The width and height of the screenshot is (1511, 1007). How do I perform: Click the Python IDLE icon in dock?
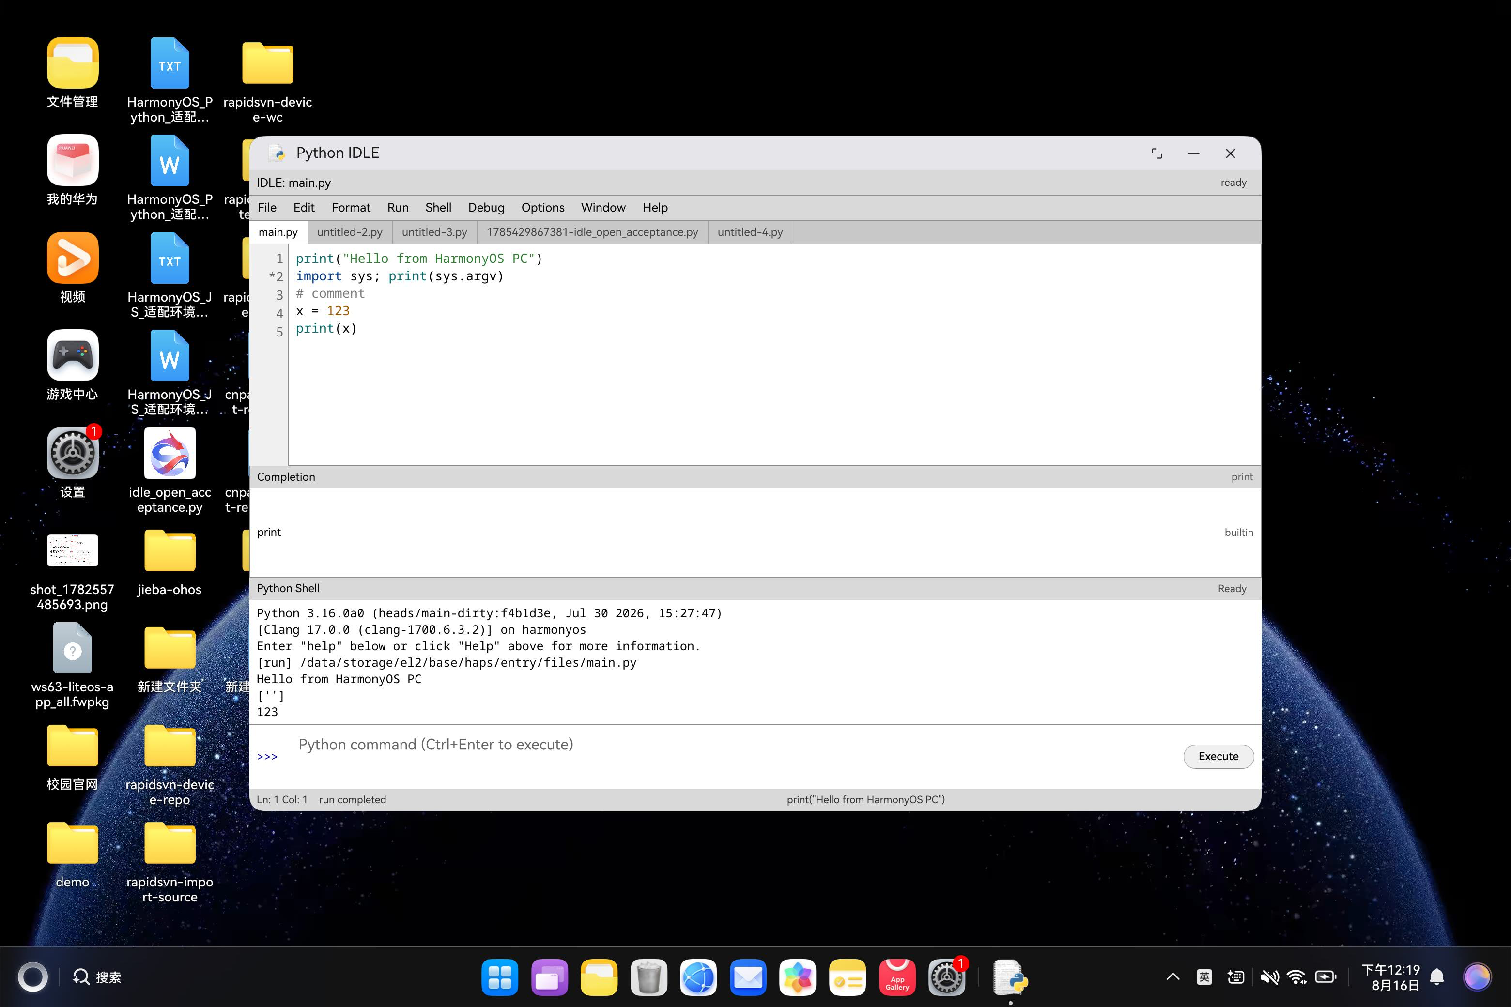point(1010,977)
